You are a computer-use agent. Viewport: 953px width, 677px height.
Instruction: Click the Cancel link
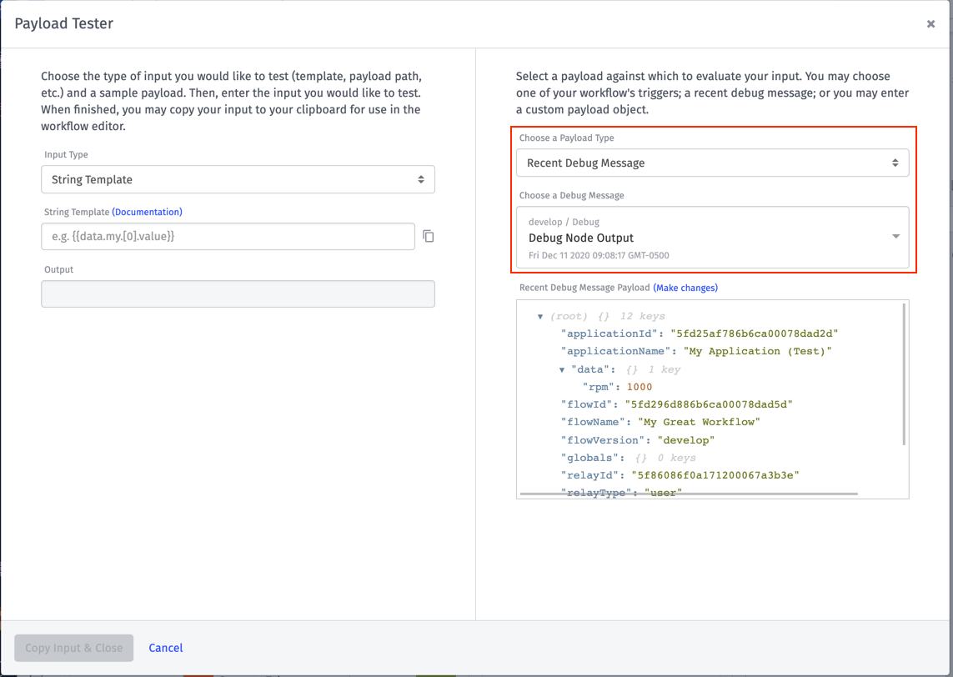[x=165, y=648]
